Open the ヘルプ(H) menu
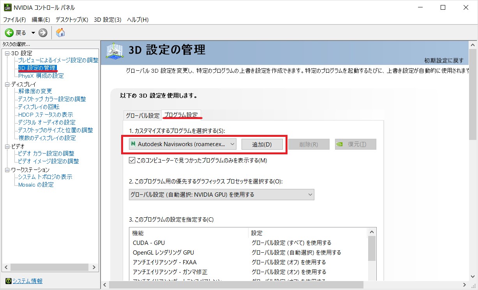This screenshot has height=290, width=478. point(138,19)
